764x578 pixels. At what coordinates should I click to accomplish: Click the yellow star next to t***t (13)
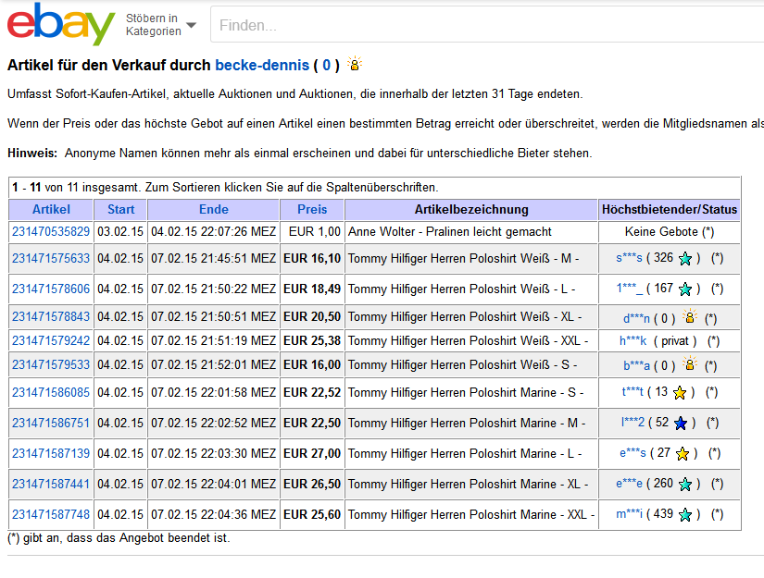coord(680,392)
